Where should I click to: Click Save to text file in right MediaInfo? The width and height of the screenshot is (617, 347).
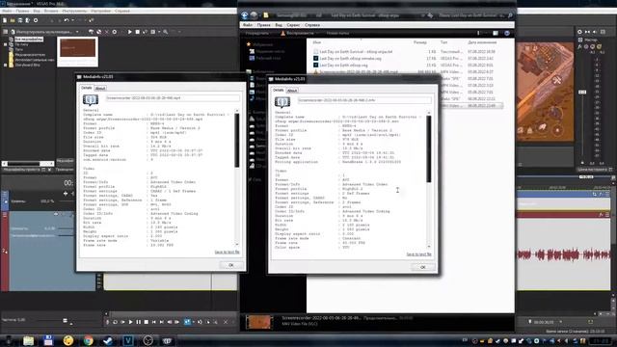point(418,254)
